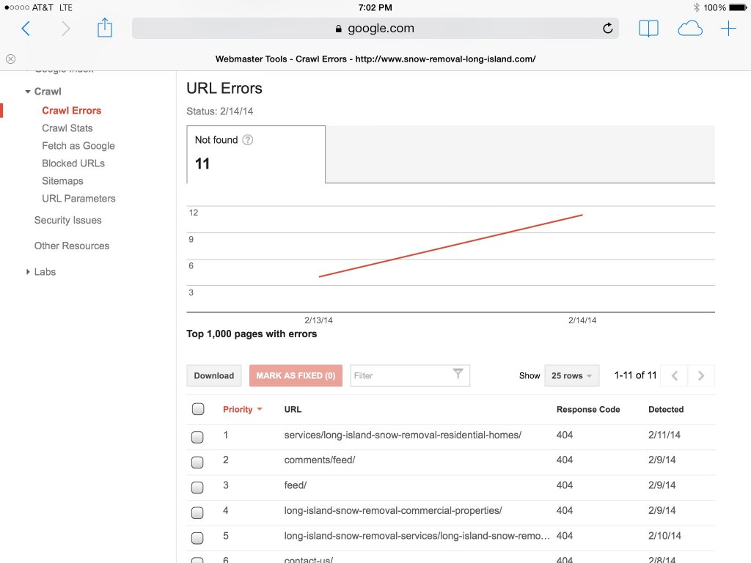Check the box for comments/feed/ row

pyautogui.click(x=197, y=462)
